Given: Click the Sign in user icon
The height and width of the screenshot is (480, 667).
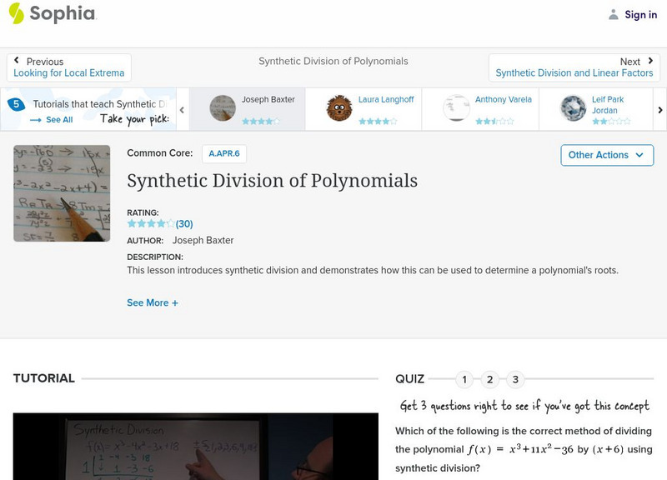Looking at the screenshot, I should (x=614, y=15).
